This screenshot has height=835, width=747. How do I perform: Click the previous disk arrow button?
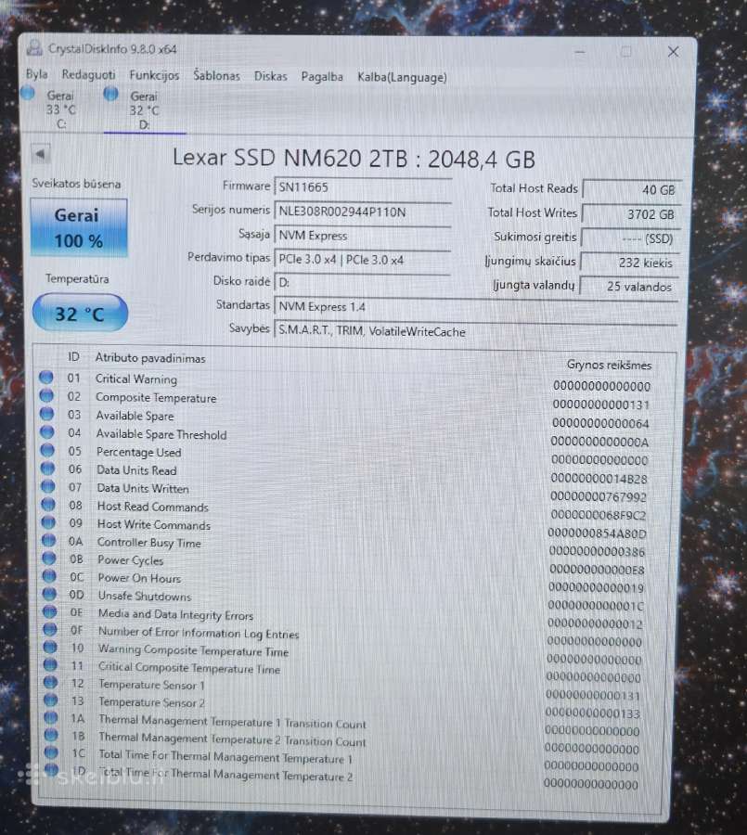[41, 154]
